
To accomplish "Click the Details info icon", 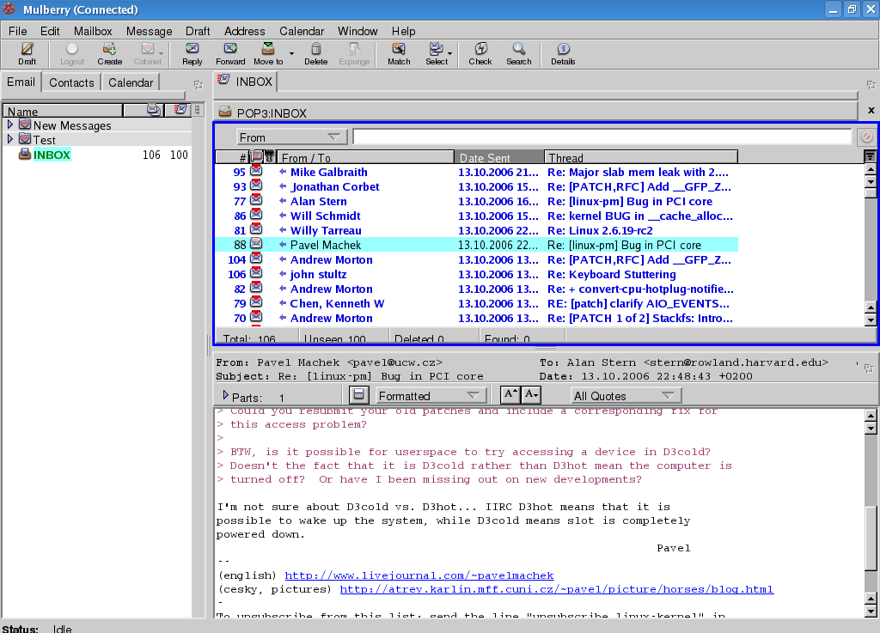I will coord(563,53).
